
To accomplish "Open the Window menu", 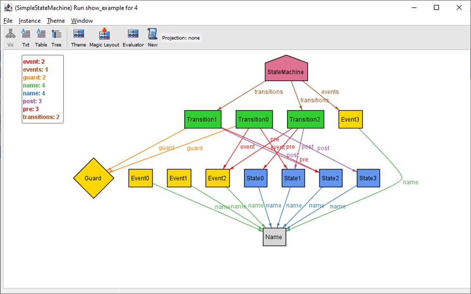I will (x=82, y=21).
